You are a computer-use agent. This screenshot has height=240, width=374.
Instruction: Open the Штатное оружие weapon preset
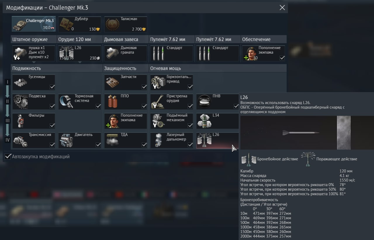[x=33, y=53]
